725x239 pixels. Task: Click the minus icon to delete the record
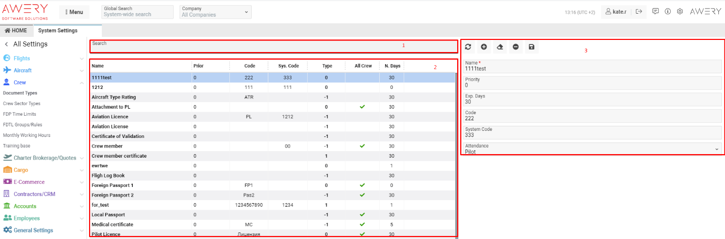coord(515,47)
